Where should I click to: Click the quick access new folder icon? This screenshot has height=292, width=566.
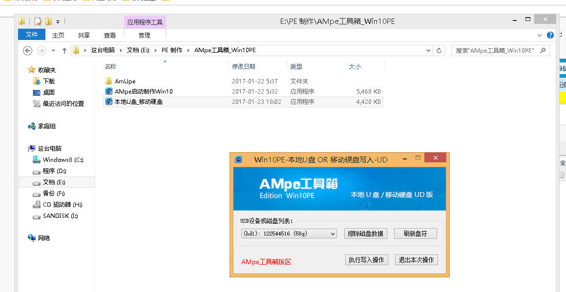point(48,21)
